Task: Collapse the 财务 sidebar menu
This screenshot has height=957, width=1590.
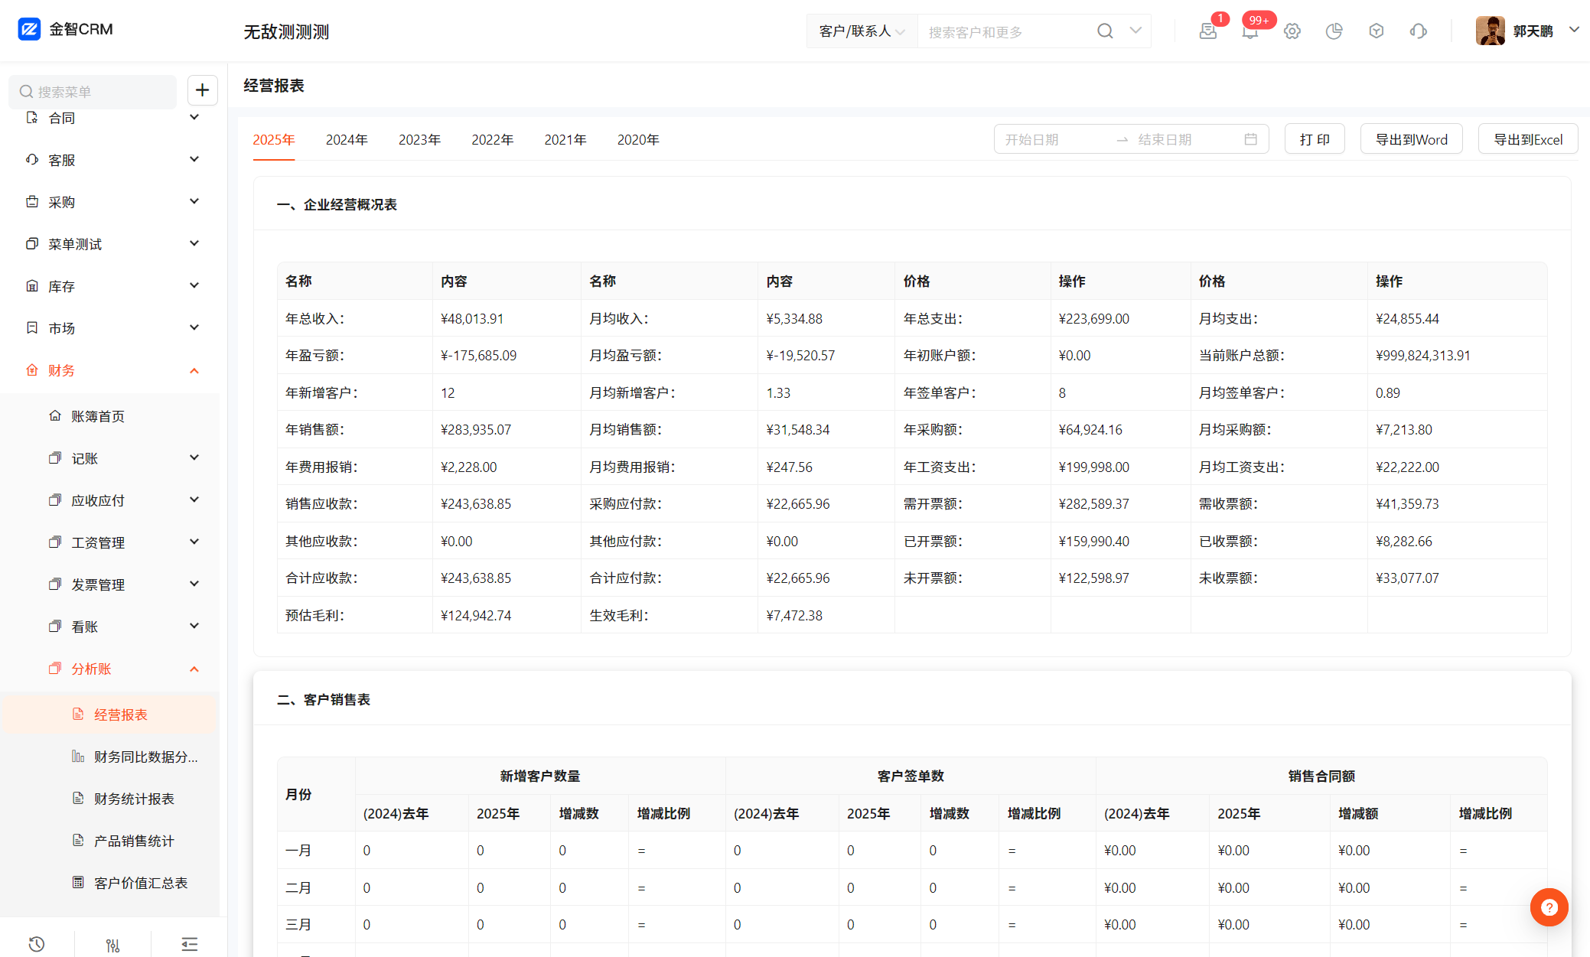Action: click(194, 371)
